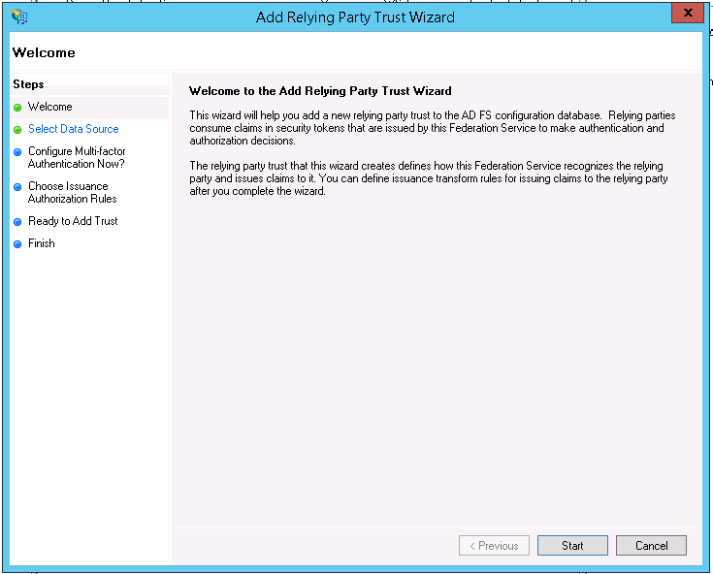Image resolution: width=713 pixels, height=574 pixels.
Task: Open the Select Data Source step link
Action: [73, 129]
